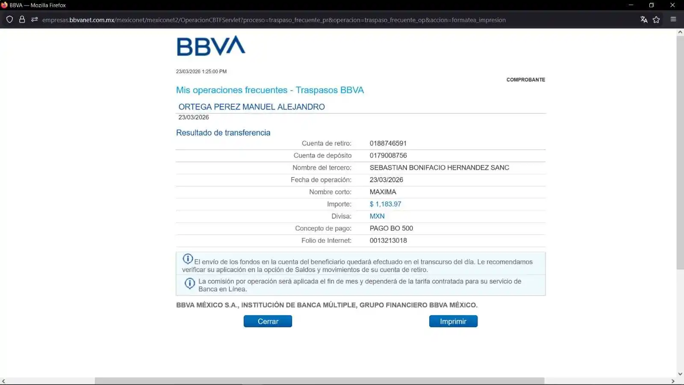Click the info icon beside fund delivery notice

pyautogui.click(x=188, y=259)
